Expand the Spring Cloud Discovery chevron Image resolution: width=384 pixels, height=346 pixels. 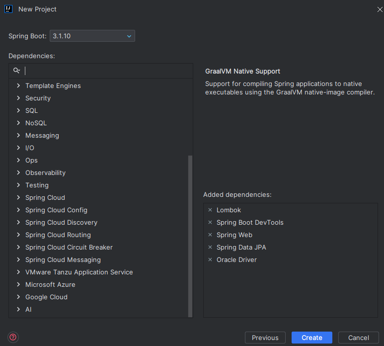click(x=18, y=222)
